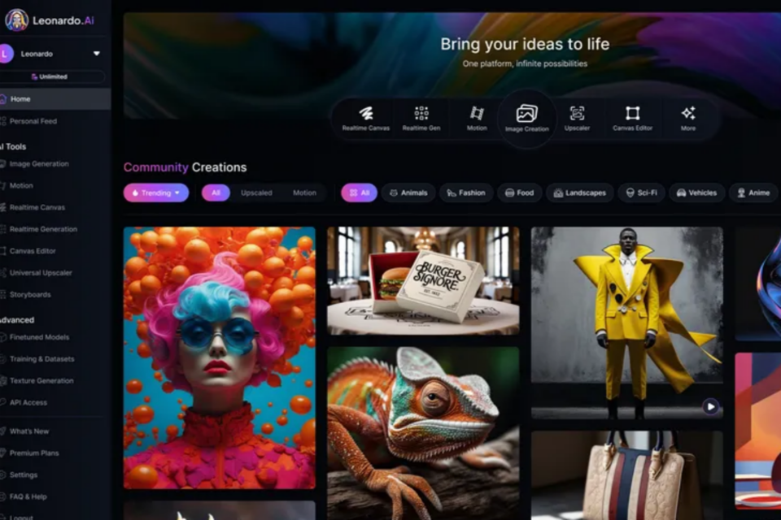This screenshot has width=781, height=520.
Task: Open the Trending sort dropdown
Action: coord(155,193)
